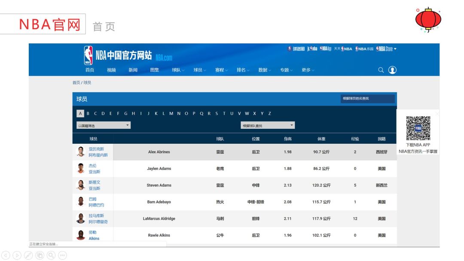Click the NBA China logo
464x261 pixels.
118,55
